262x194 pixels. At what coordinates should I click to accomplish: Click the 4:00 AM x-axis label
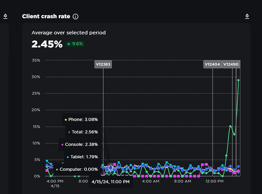point(151,181)
